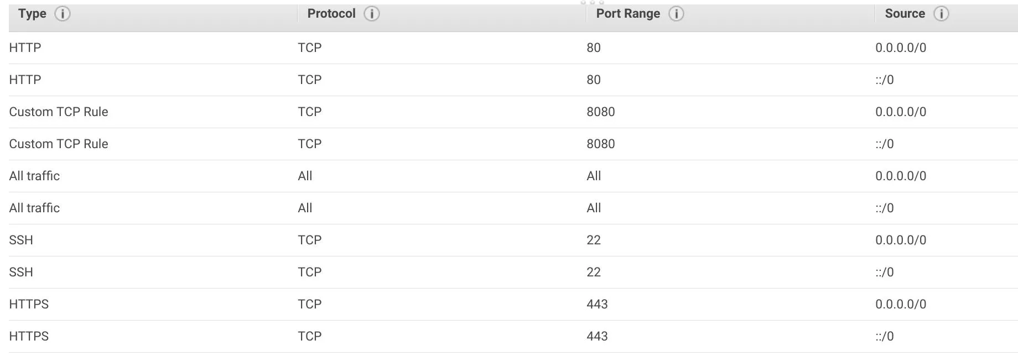
Task: Click the three-dot panel resize handle
Action: pos(592,3)
